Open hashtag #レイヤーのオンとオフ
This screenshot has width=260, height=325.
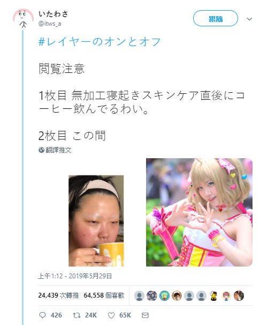coord(100,42)
